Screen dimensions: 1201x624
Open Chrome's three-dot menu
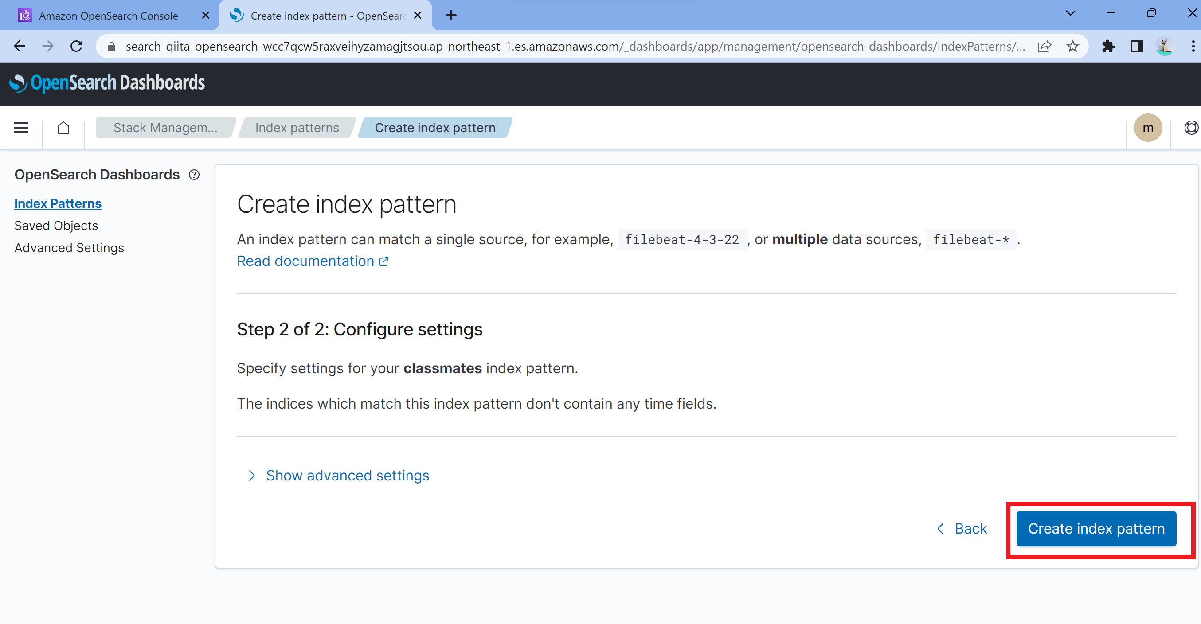[x=1193, y=46]
